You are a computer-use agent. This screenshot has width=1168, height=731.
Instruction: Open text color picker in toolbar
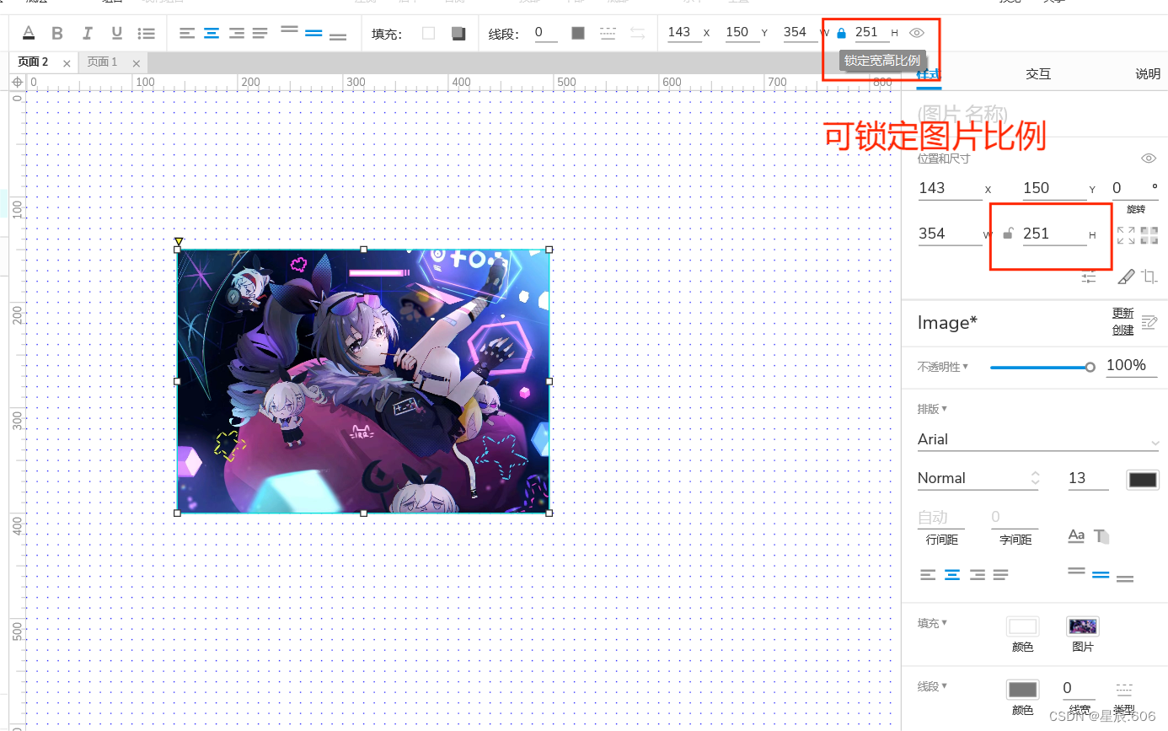click(29, 33)
